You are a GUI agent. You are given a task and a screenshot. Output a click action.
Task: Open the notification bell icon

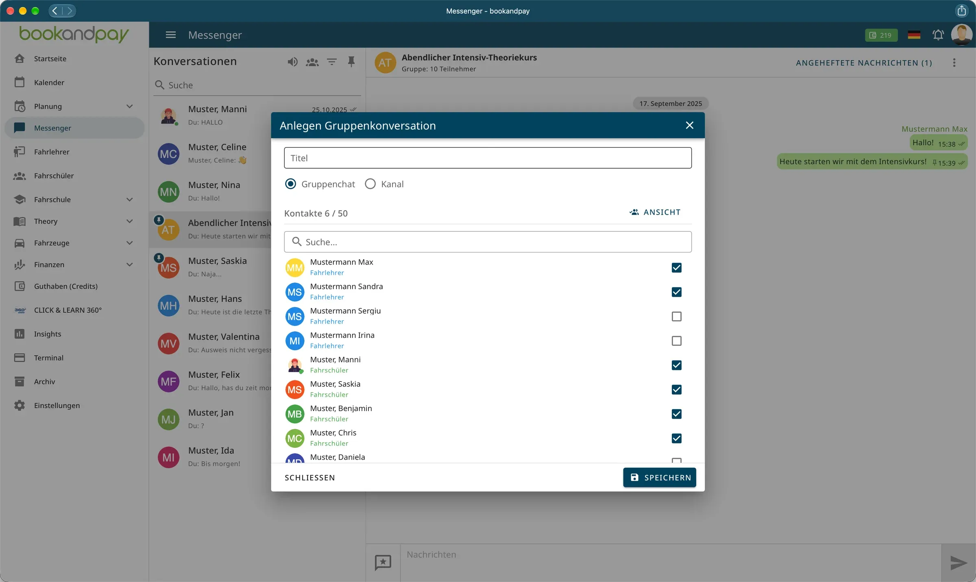(938, 35)
